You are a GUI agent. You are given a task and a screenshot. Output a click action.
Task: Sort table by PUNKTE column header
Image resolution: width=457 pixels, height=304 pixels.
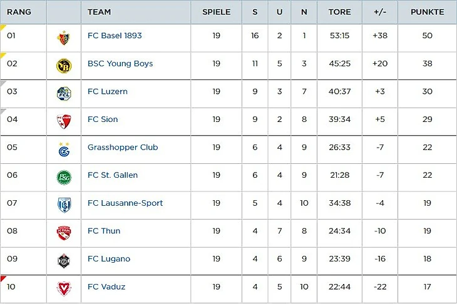pyautogui.click(x=427, y=12)
